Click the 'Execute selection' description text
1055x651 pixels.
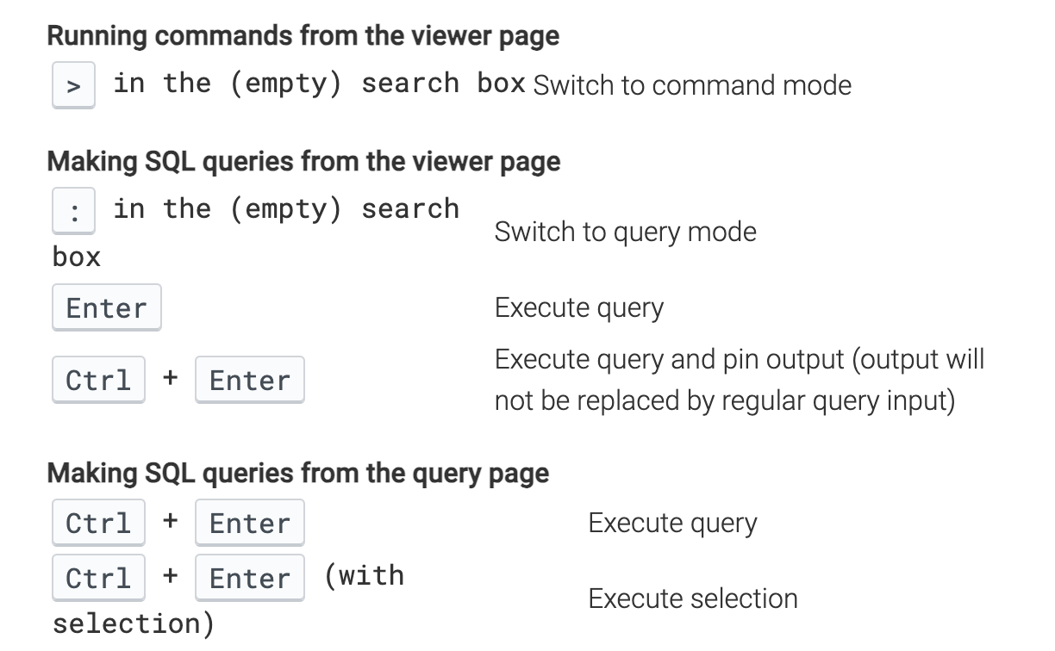(x=692, y=598)
